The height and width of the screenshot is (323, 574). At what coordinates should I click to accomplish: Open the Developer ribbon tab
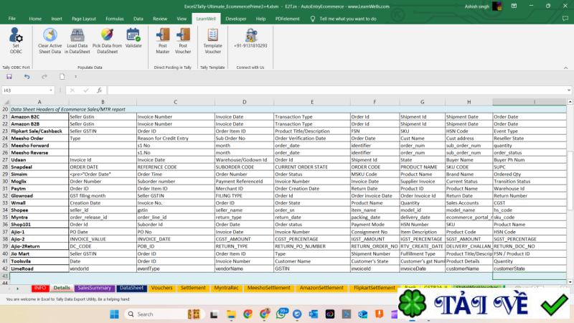[235, 18]
